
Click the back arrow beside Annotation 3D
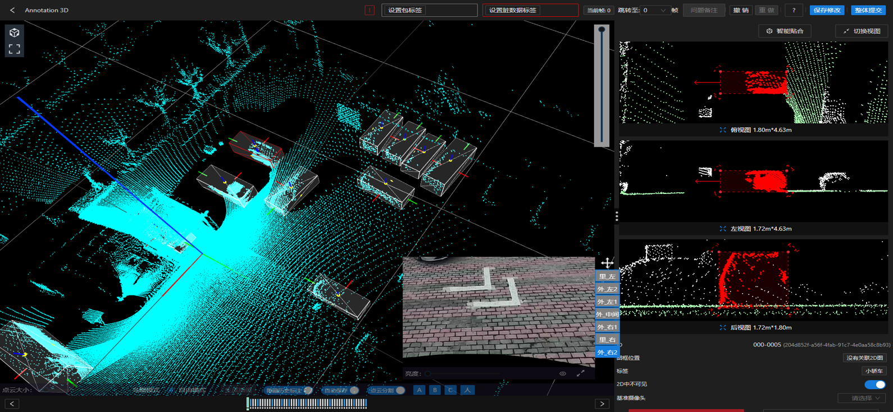click(12, 10)
